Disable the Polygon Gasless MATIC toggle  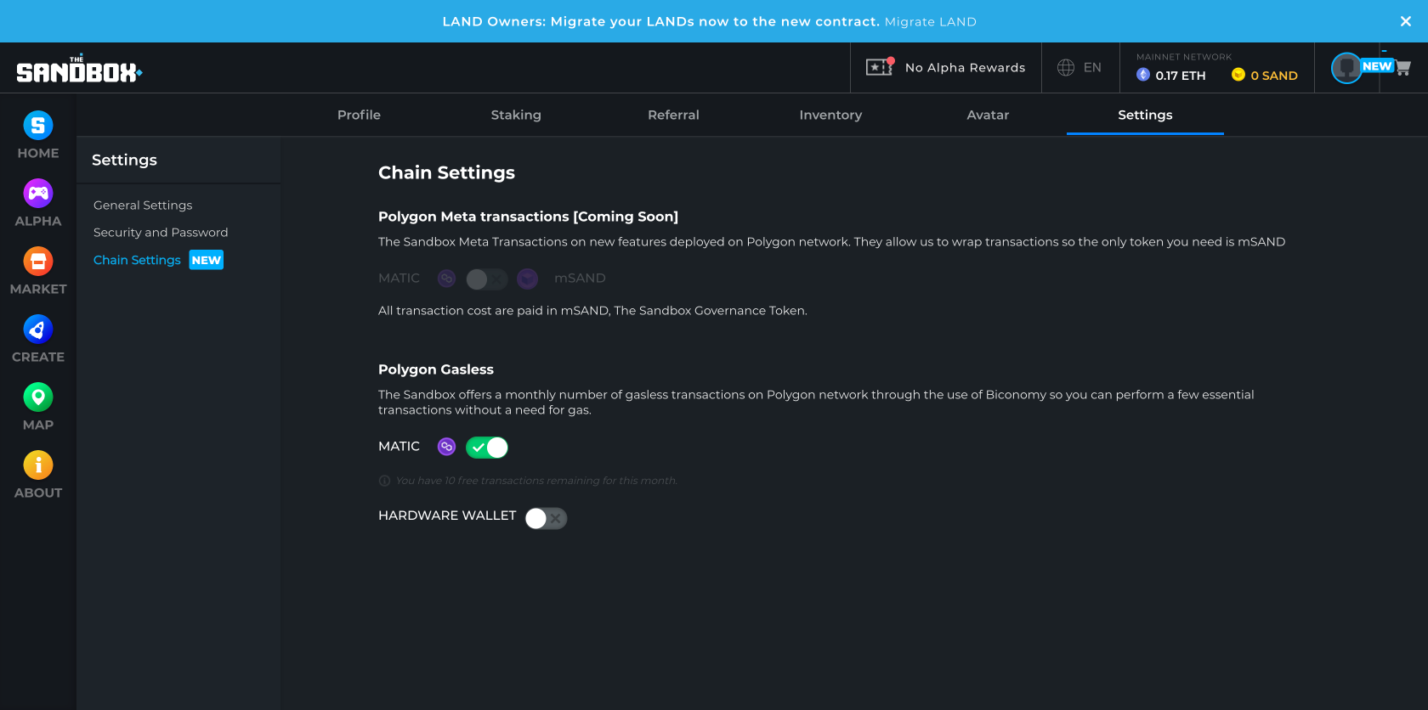[487, 448]
